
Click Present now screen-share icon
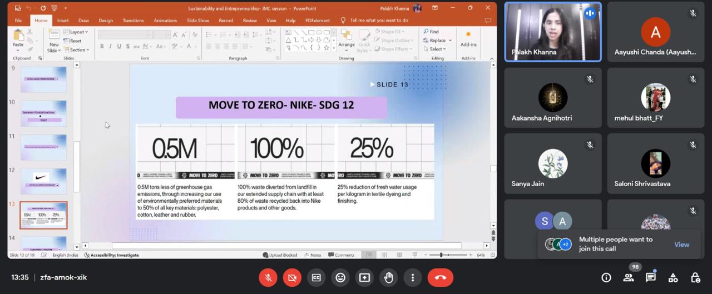pyautogui.click(x=364, y=277)
